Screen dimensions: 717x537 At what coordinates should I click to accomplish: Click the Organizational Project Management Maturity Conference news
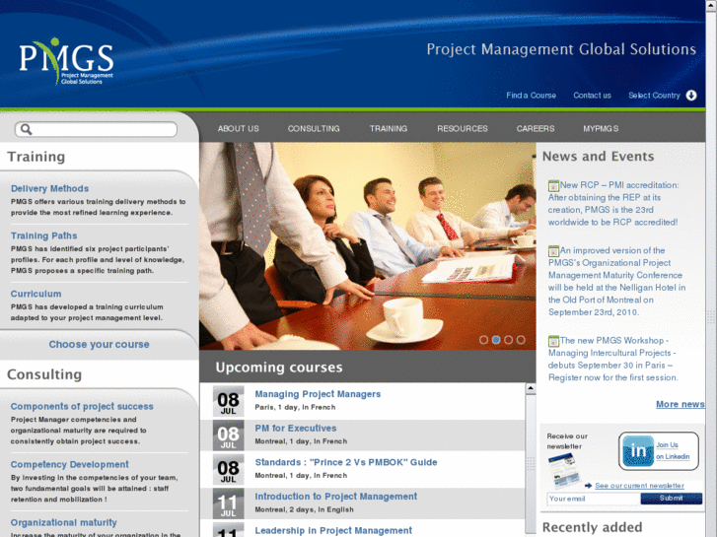(616, 281)
